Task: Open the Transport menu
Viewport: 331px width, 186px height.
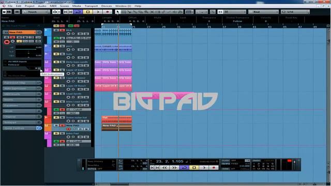Action: (x=91, y=6)
